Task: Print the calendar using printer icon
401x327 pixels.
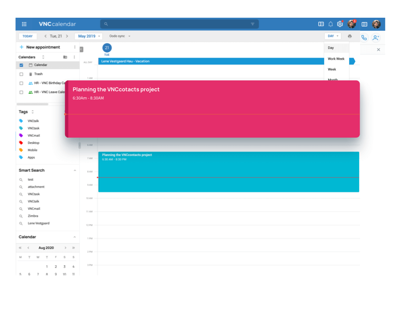Action: click(x=350, y=36)
